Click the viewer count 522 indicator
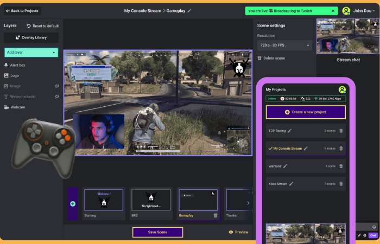This screenshot has width=380, height=244. 306,99
